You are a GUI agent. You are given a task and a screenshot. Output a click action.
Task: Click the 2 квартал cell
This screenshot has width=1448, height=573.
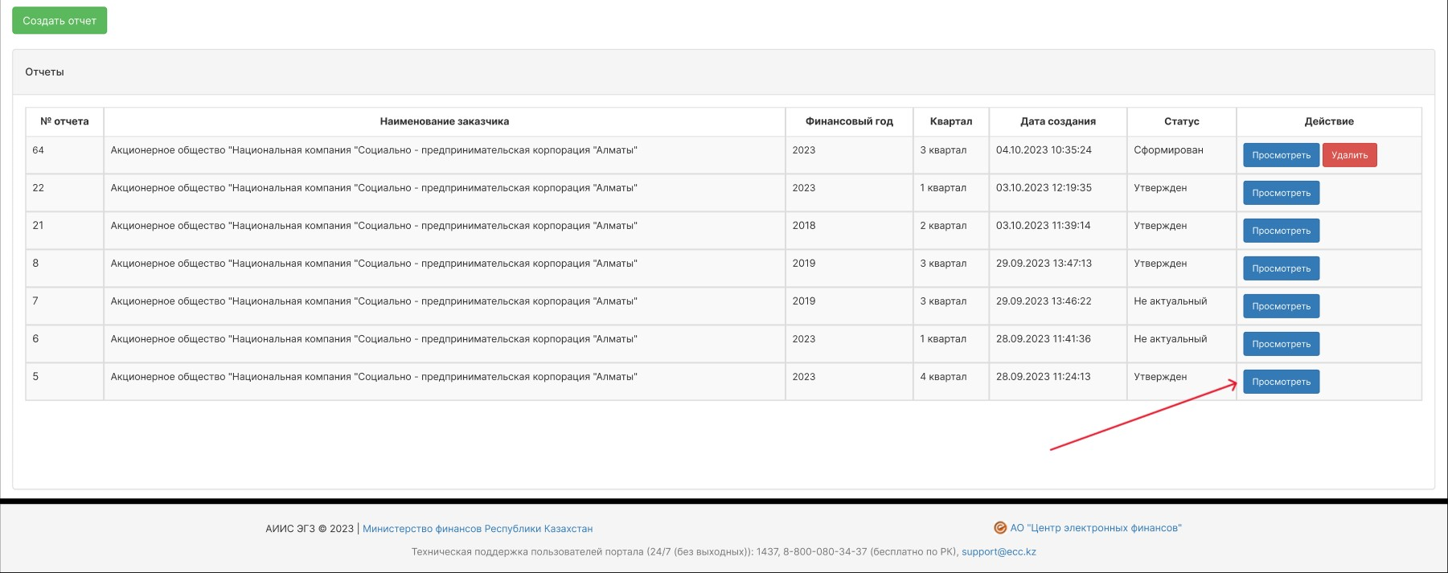(951, 231)
